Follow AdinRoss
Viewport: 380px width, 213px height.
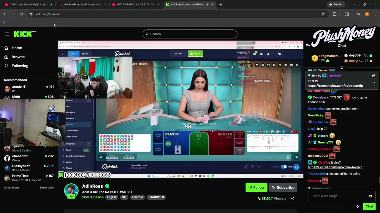click(256, 188)
